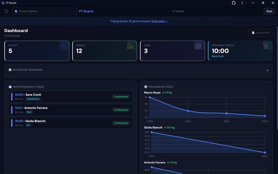Click the flexed arm icon on Sedute
Viewport: 278px width, 174px height.
[130, 46]
